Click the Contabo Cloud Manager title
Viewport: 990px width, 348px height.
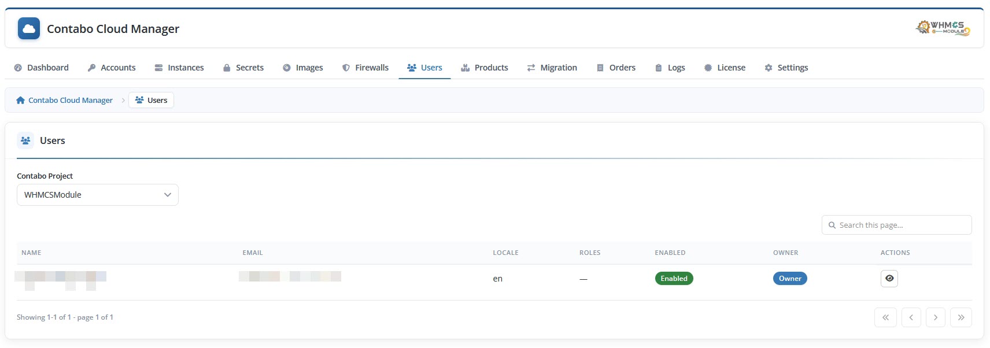tap(113, 29)
